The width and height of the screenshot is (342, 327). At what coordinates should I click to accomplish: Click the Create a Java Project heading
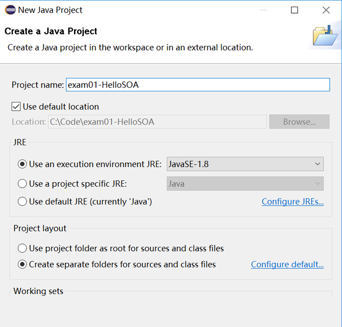[x=51, y=31]
